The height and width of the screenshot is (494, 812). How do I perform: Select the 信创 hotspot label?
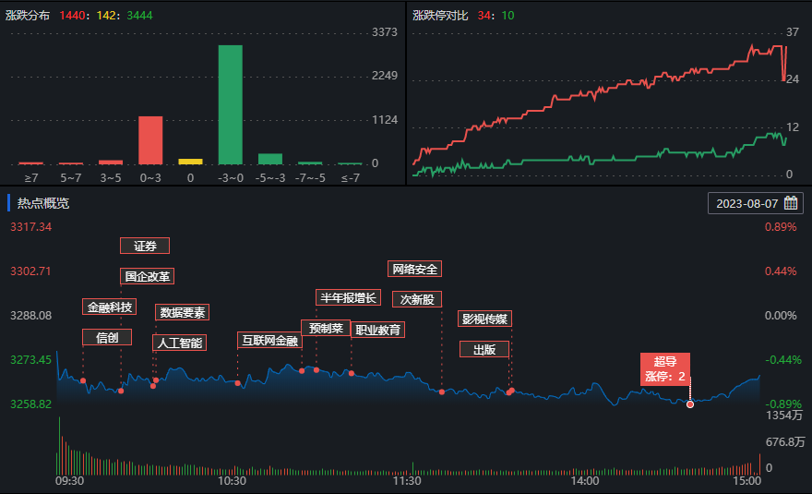(107, 337)
